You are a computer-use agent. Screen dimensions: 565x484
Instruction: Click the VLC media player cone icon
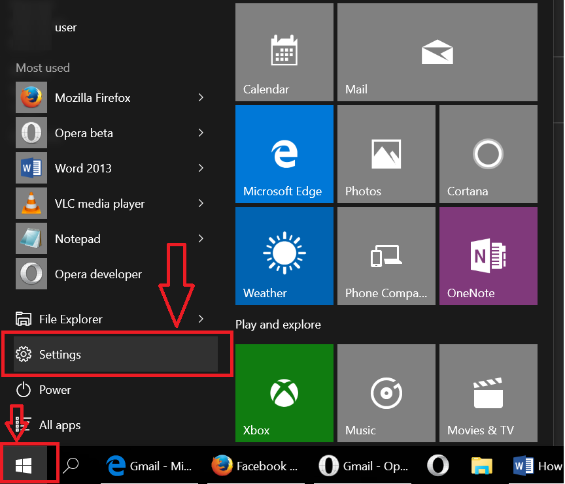pyautogui.click(x=31, y=203)
